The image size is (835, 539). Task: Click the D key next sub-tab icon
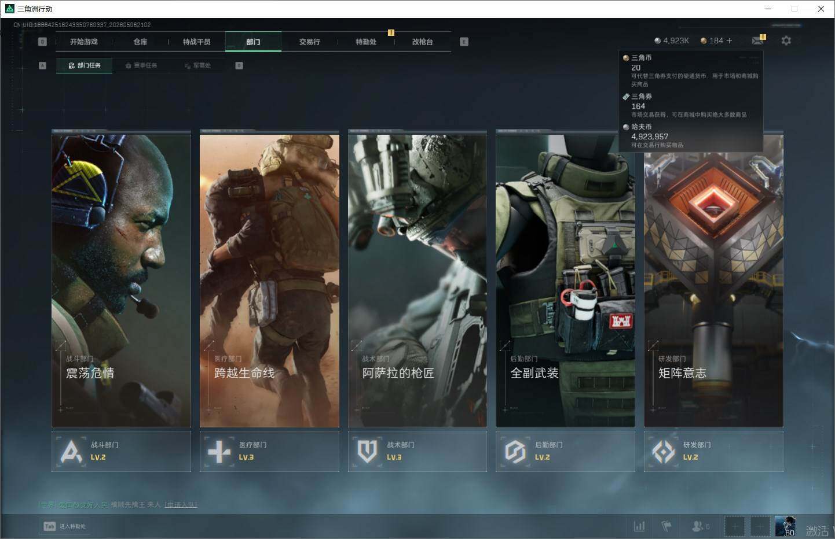coord(239,65)
